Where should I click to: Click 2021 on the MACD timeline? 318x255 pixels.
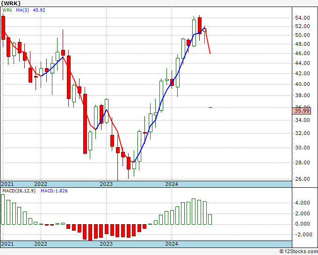tap(7, 244)
